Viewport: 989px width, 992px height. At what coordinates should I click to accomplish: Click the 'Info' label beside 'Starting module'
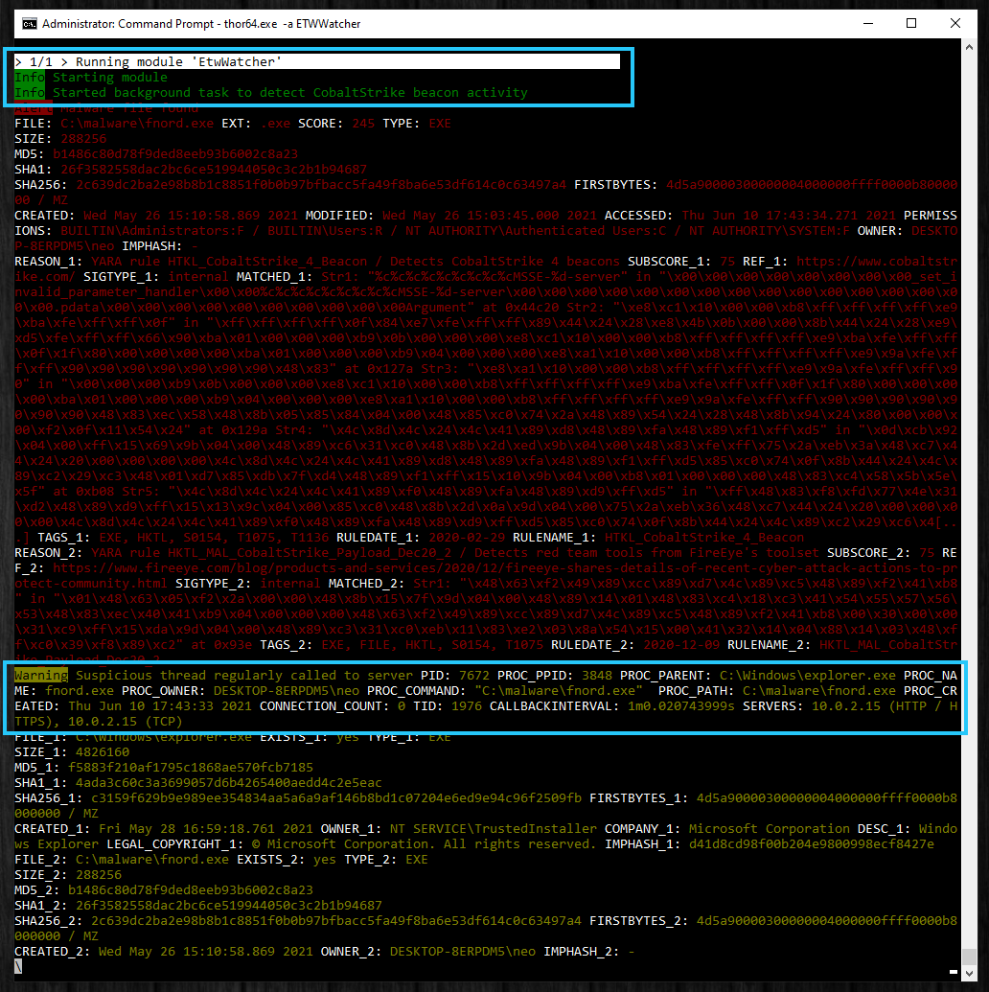(x=29, y=78)
